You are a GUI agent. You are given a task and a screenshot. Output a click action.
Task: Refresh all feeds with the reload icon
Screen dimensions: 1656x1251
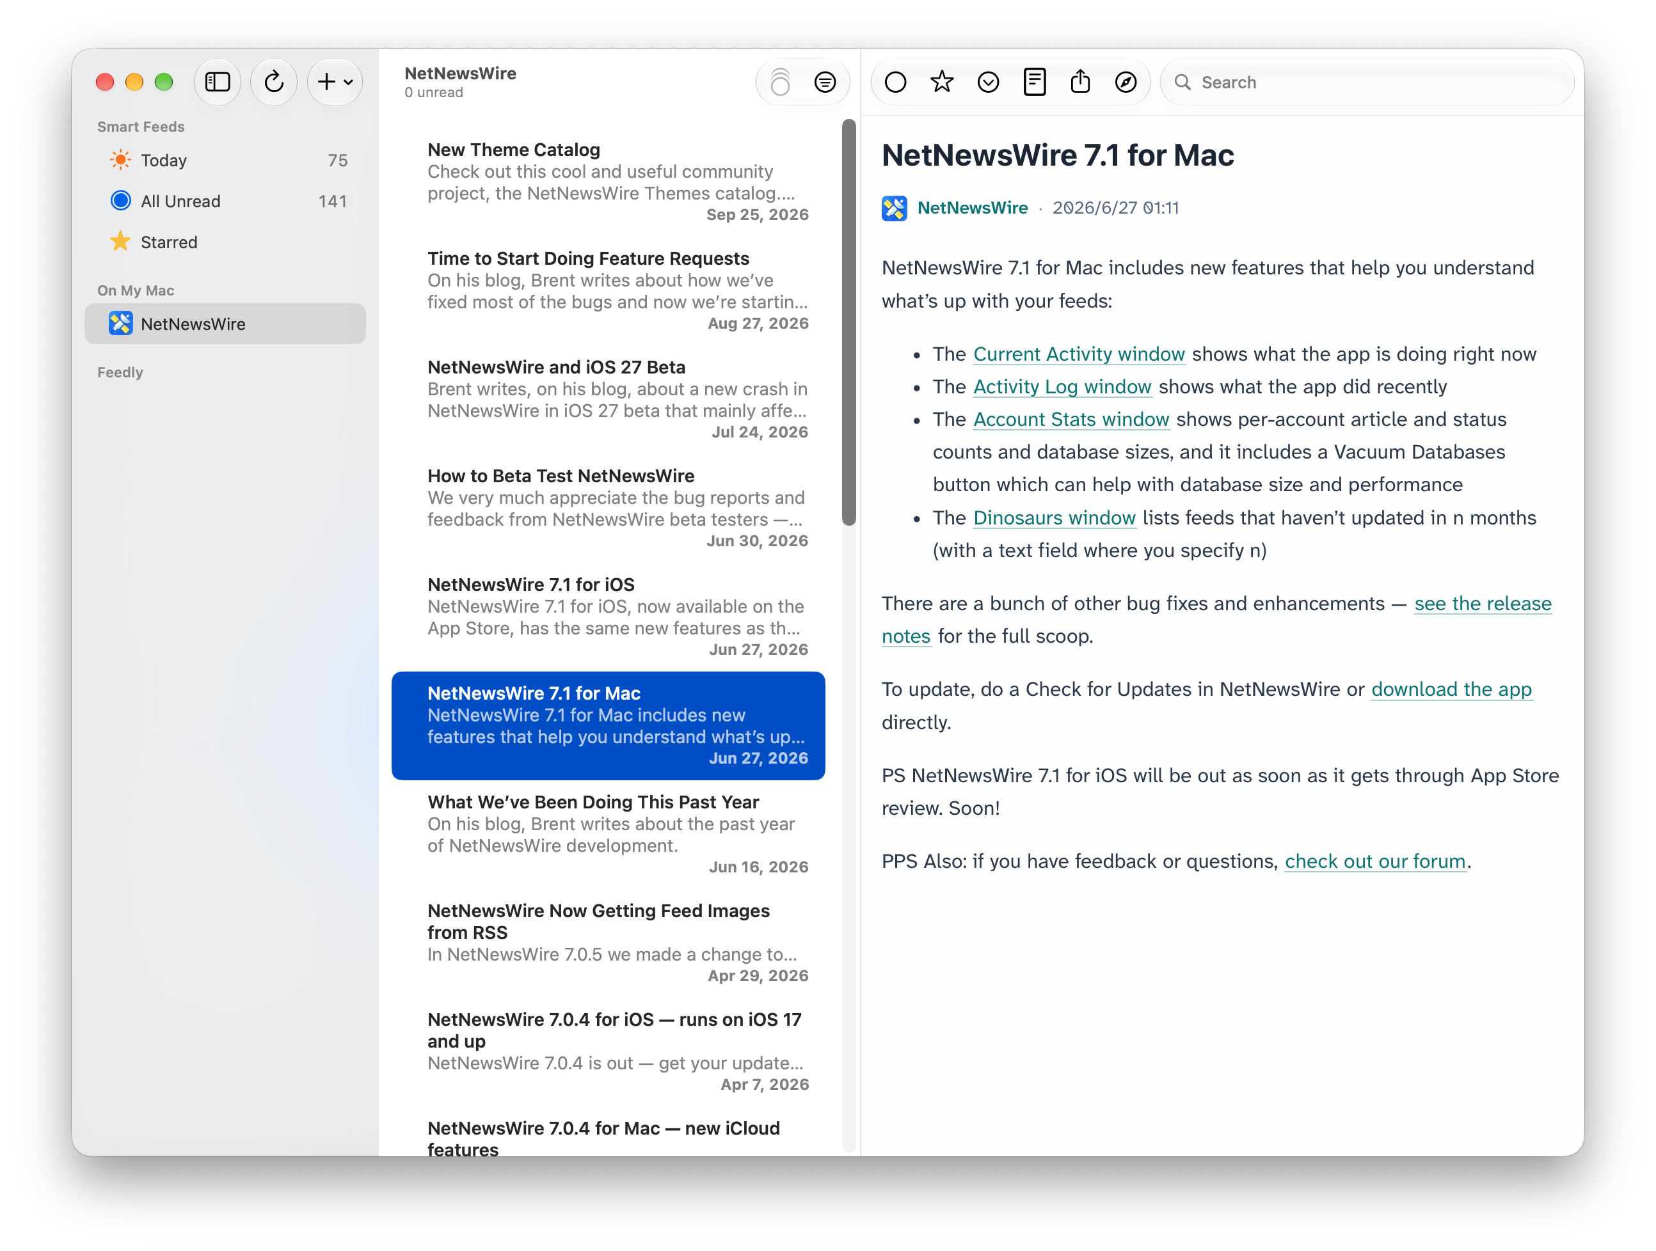(274, 82)
